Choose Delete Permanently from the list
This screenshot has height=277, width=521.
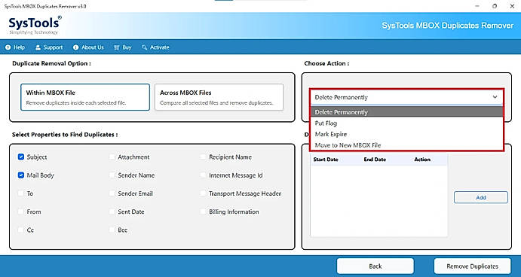pos(406,112)
